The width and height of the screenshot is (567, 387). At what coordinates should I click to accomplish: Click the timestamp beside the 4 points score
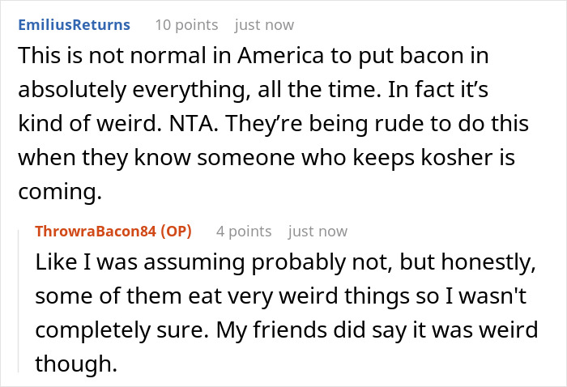tap(318, 232)
